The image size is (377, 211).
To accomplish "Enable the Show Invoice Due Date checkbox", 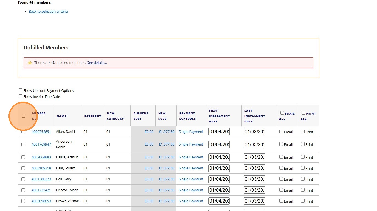I will coord(21,96).
